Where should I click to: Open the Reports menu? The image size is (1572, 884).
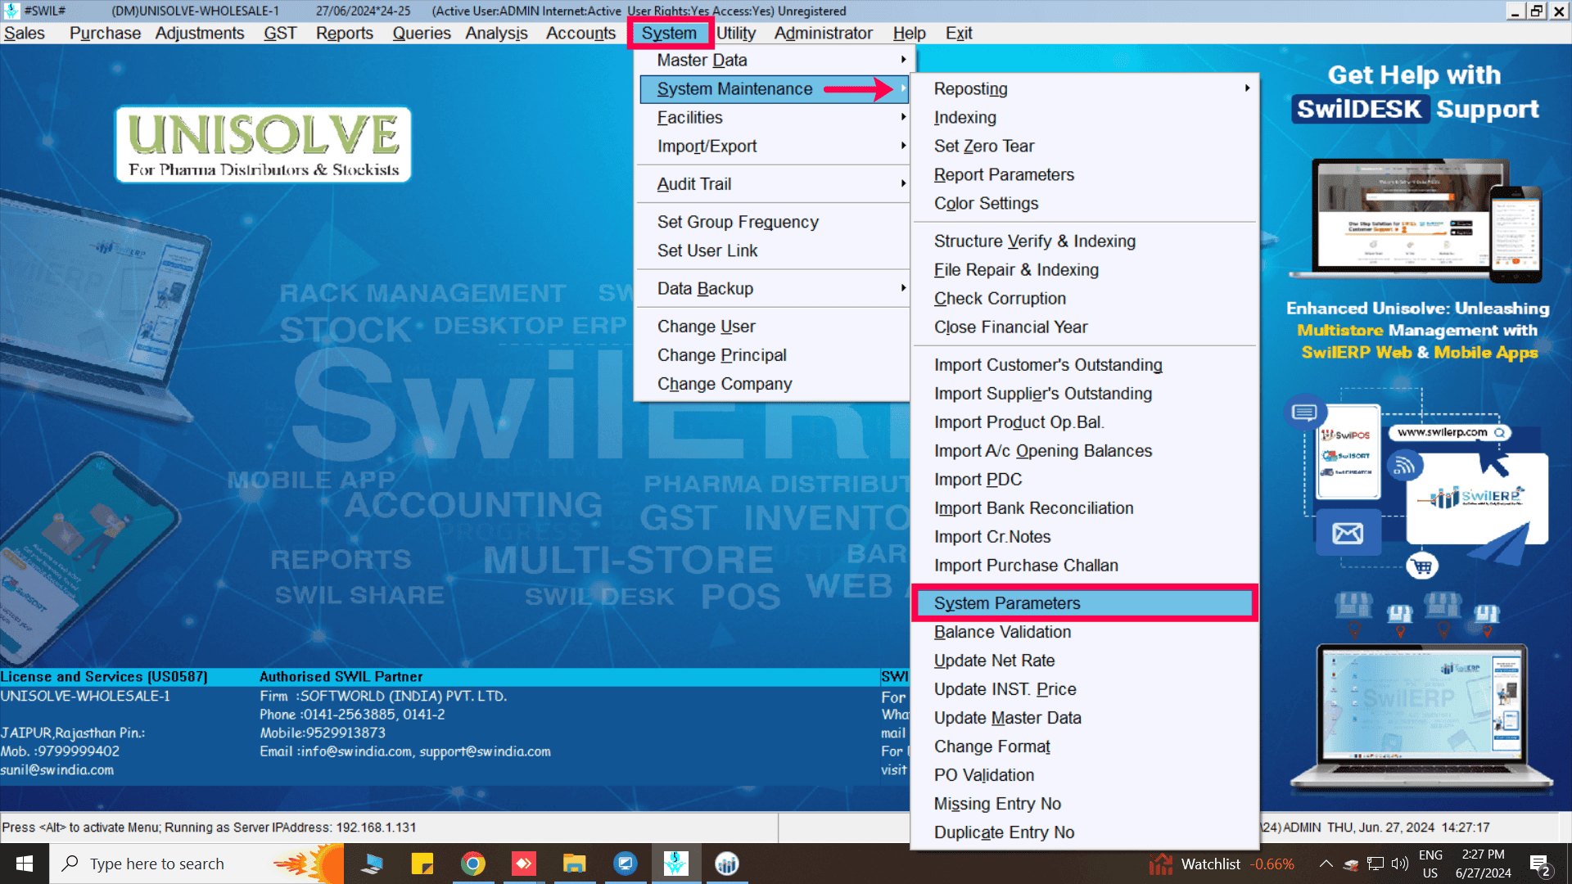coord(345,34)
